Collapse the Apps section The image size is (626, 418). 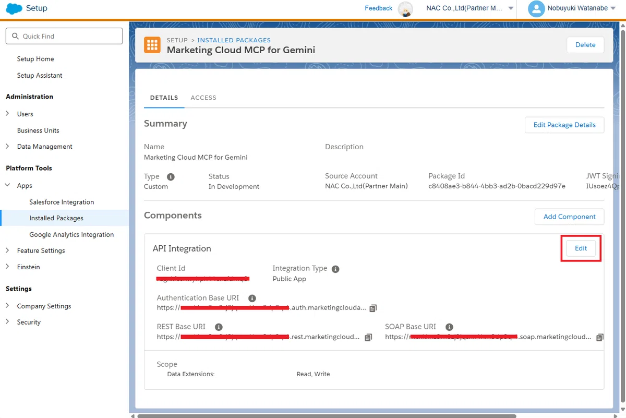pos(7,185)
